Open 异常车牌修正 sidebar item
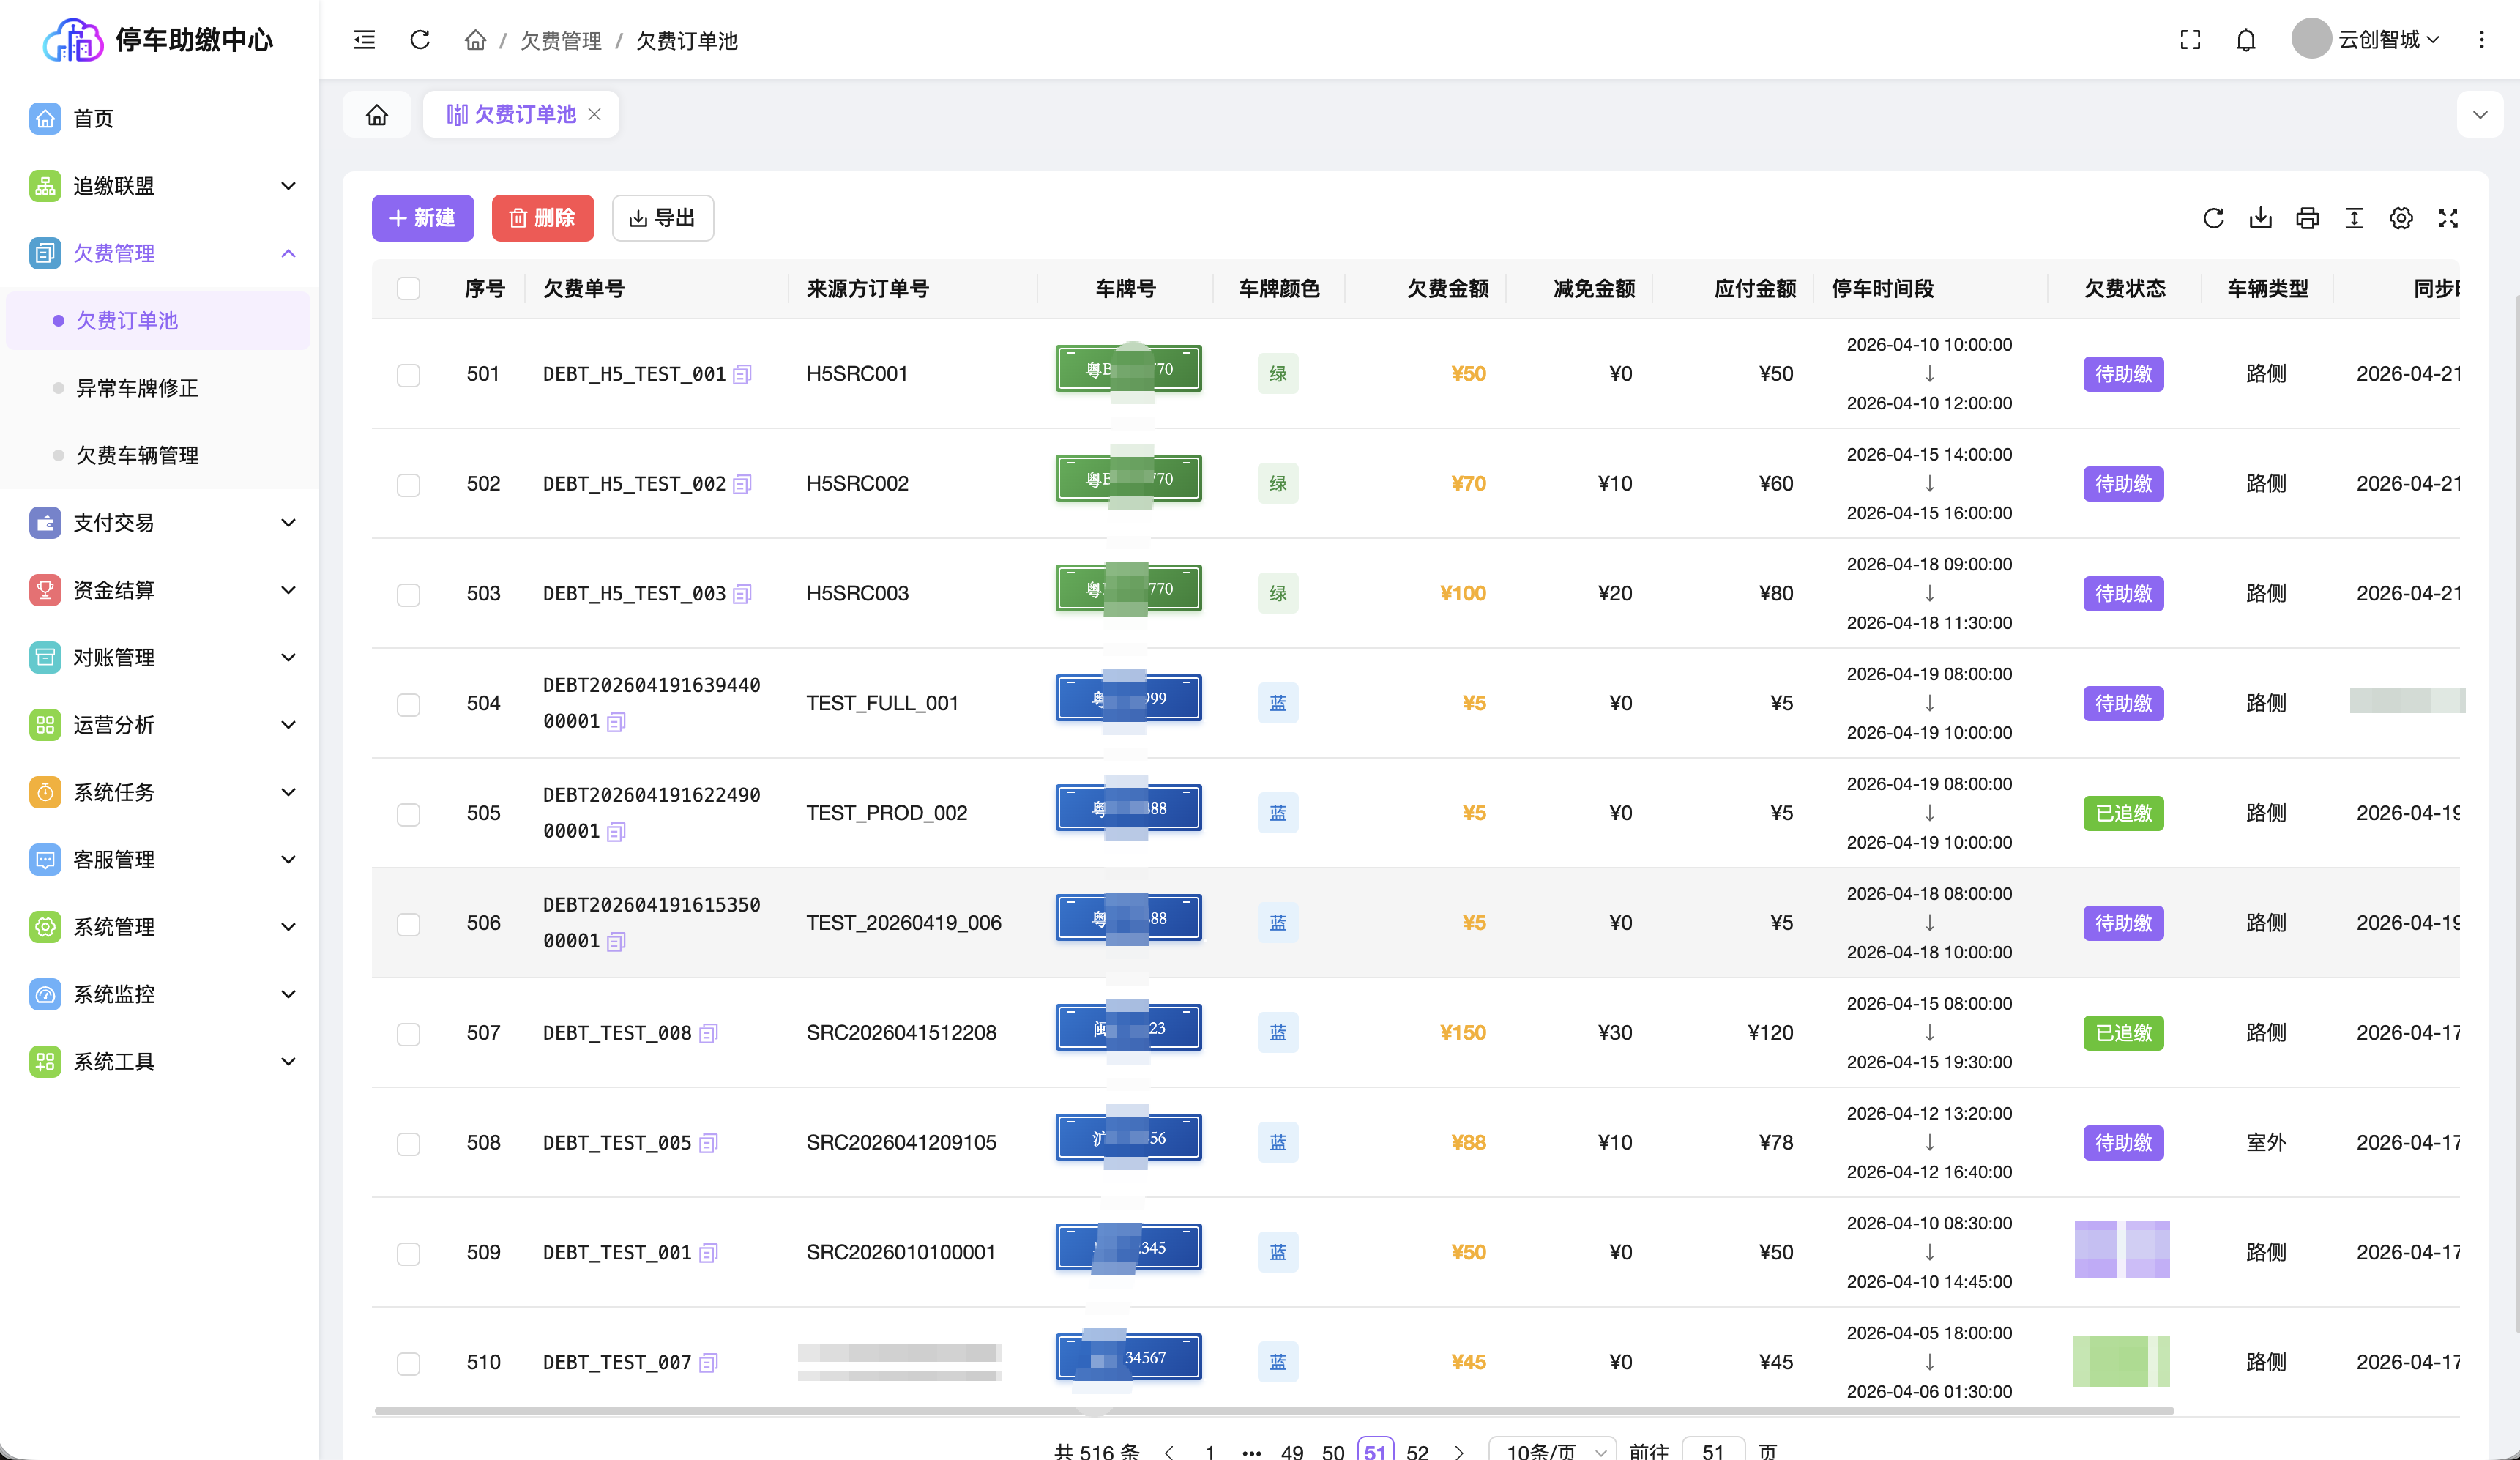2520x1460 pixels. point(158,388)
